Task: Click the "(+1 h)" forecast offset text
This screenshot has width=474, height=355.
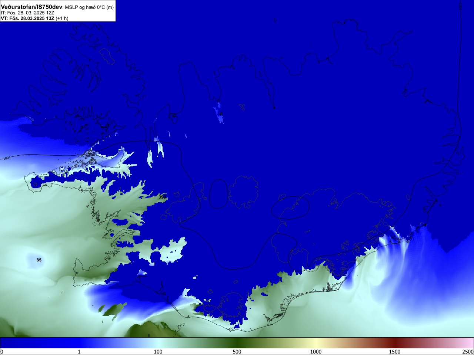Action: [x=62, y=18]
